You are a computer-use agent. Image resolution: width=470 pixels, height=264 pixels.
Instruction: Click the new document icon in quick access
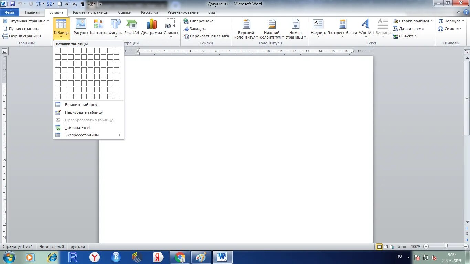pyautogui.click(x=60, y=4)
